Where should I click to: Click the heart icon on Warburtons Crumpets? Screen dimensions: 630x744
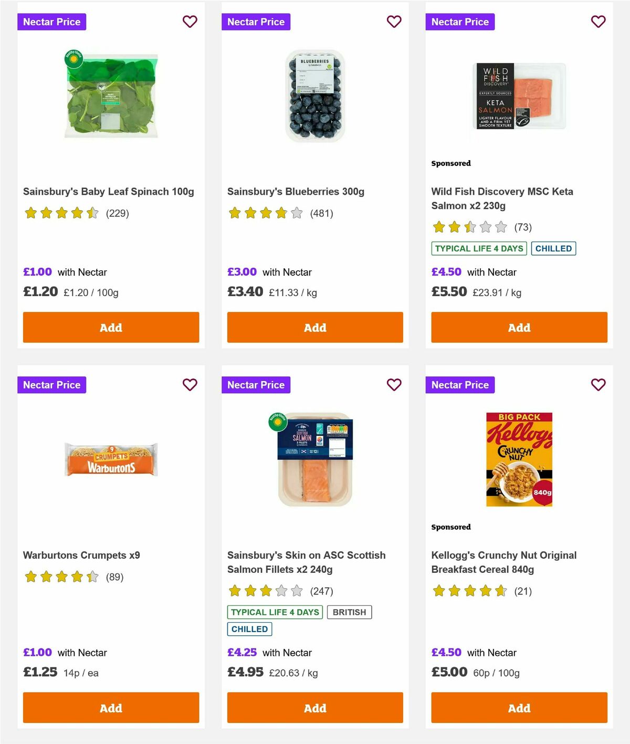(190, 385)
